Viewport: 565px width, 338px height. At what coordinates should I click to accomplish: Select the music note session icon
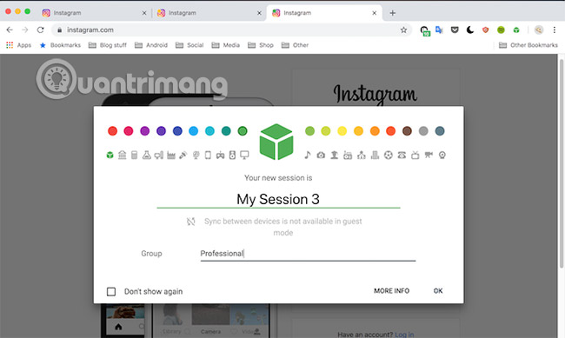tap(308, 156)
